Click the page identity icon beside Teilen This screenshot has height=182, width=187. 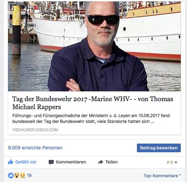point(170,162)
